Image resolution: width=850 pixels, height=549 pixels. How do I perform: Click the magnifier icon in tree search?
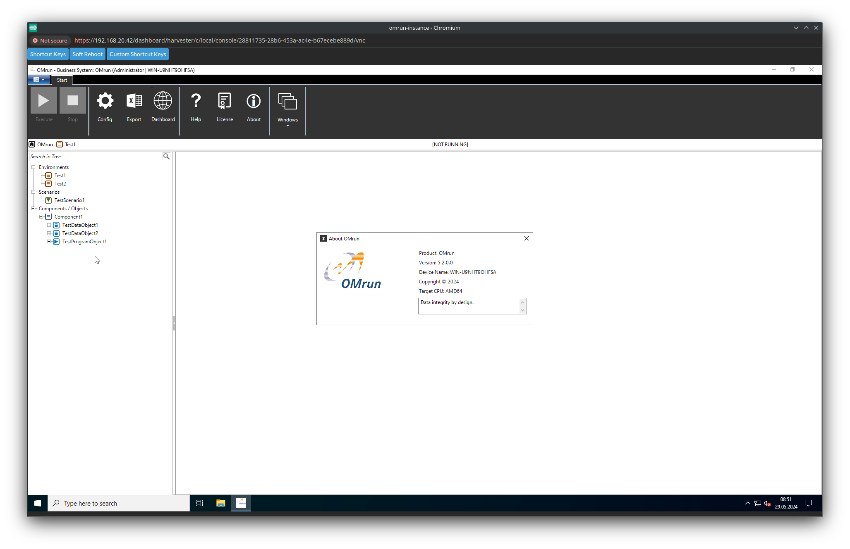(x=166, y=156)
